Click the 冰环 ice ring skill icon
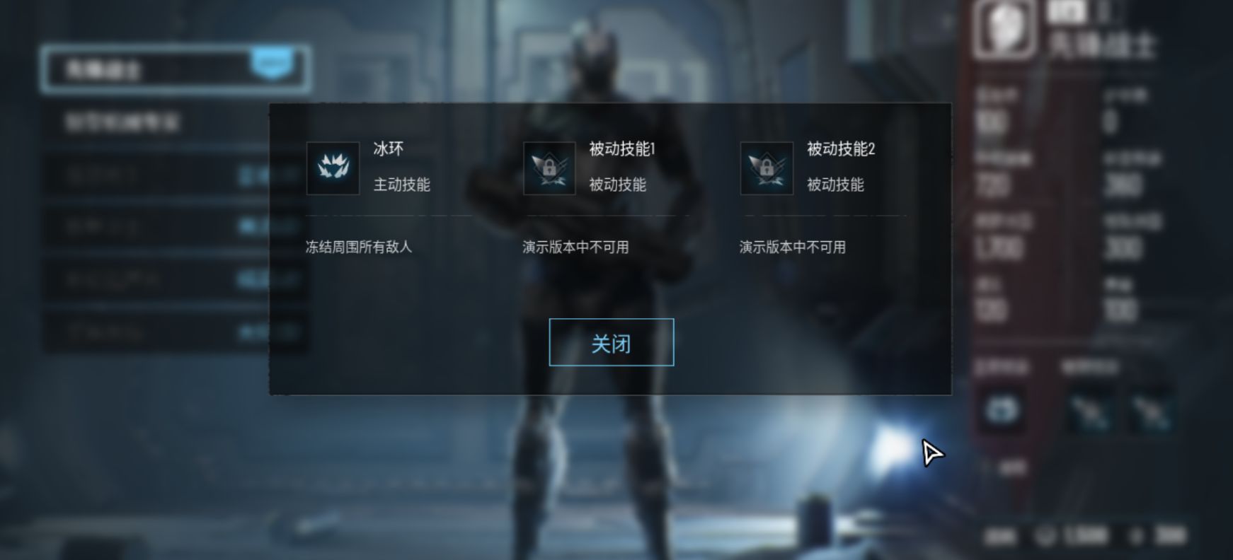This screenshot has width=1233, height=560. pyautogui.click(x=333, y=168)
